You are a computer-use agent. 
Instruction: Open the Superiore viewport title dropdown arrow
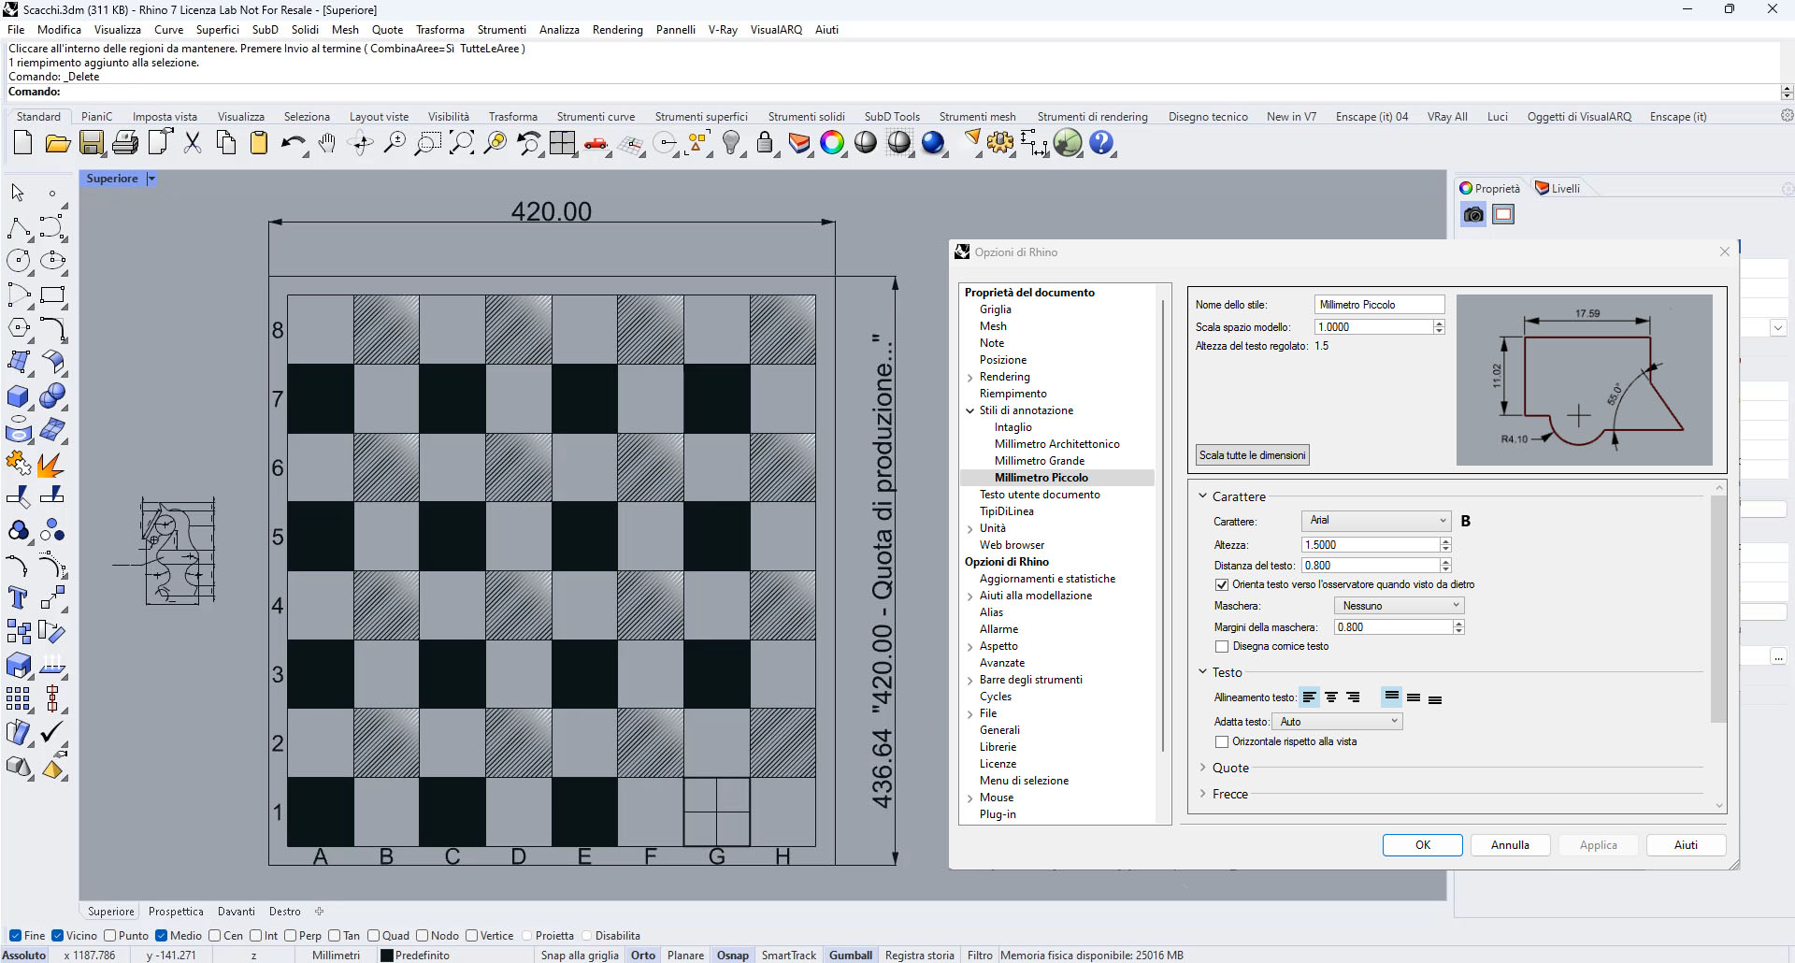pyautogui.click(x=151, y=179)
